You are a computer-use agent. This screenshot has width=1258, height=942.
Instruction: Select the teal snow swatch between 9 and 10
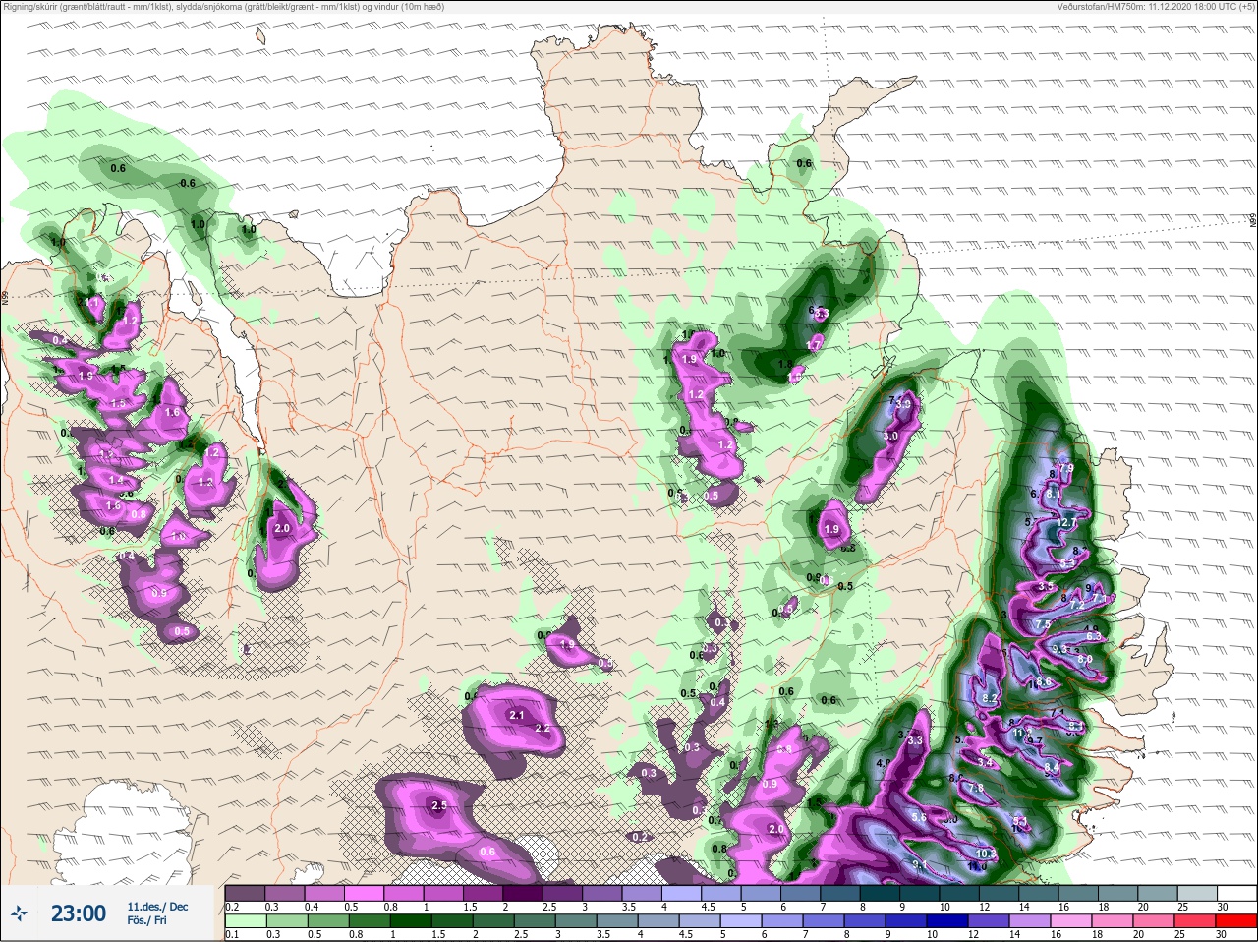922,893
